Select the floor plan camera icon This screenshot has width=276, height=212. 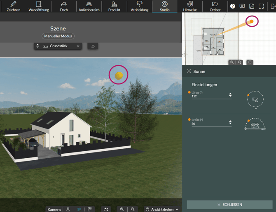(x=89, y=210)
